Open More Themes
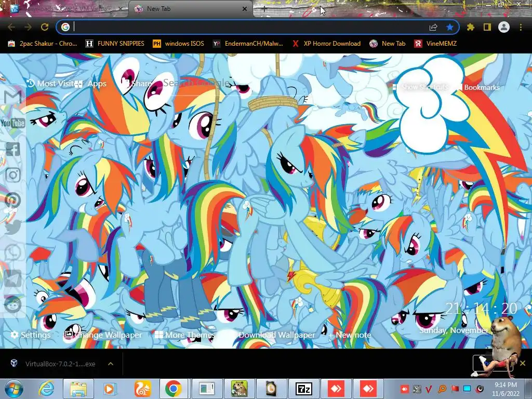 click(x=185, y=335)
